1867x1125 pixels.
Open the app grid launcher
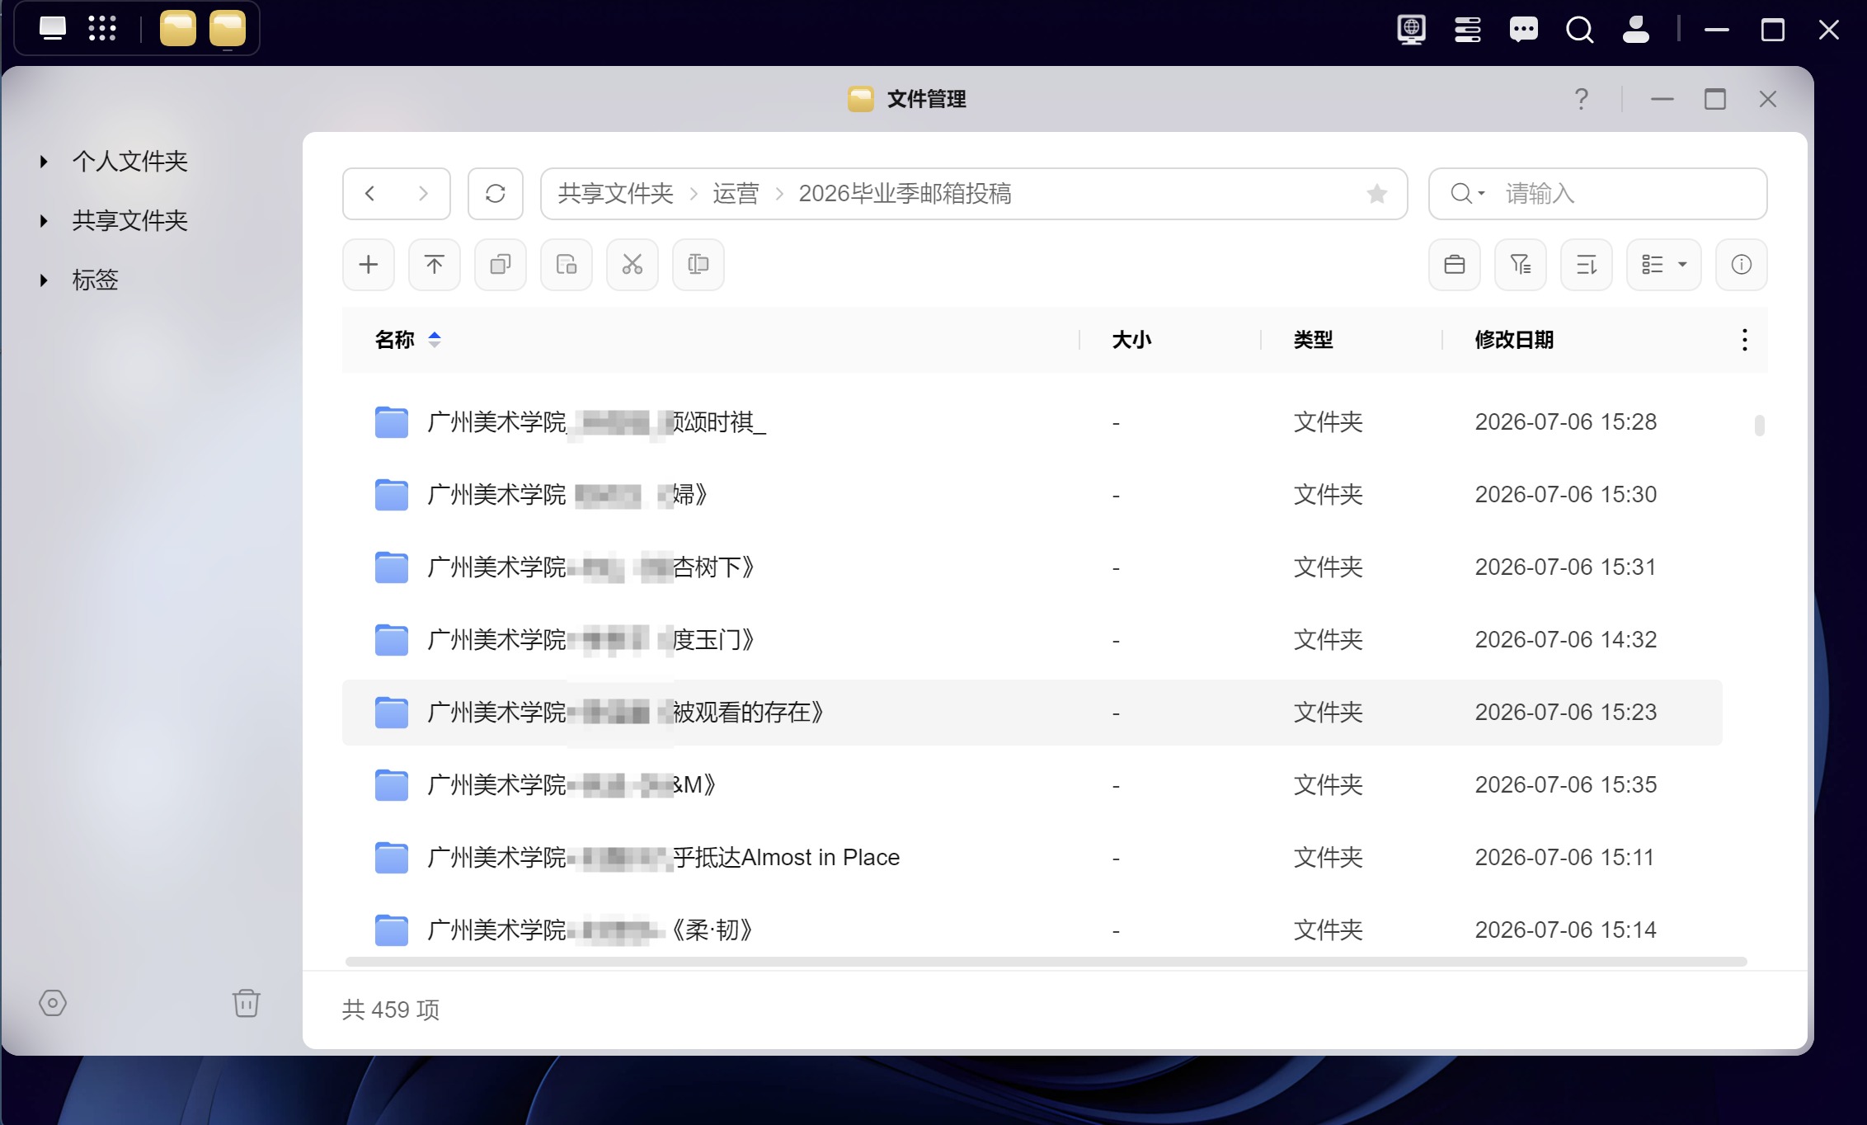click(x=102, y=29)
